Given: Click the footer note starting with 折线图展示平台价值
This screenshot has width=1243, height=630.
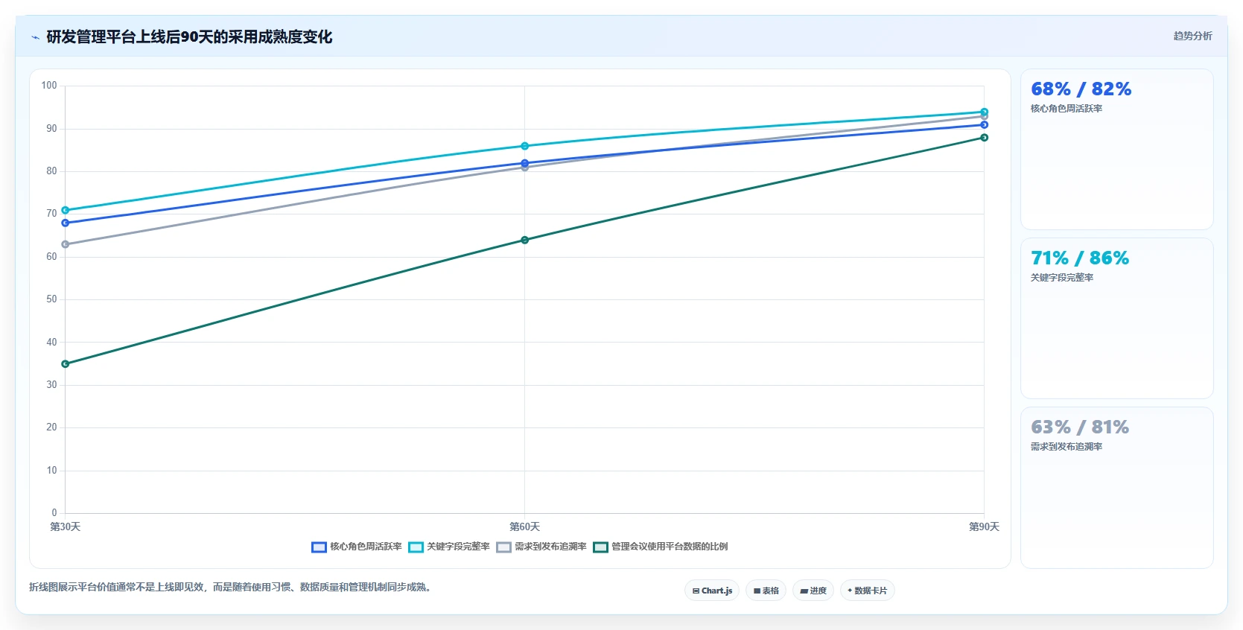Looking at the screenshot, I should 232,587.
